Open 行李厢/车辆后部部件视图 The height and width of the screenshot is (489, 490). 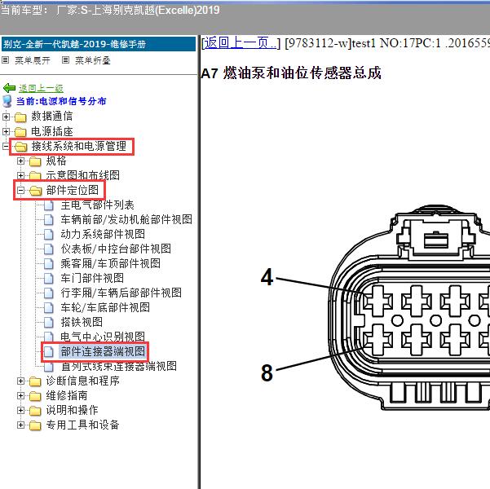121,293
